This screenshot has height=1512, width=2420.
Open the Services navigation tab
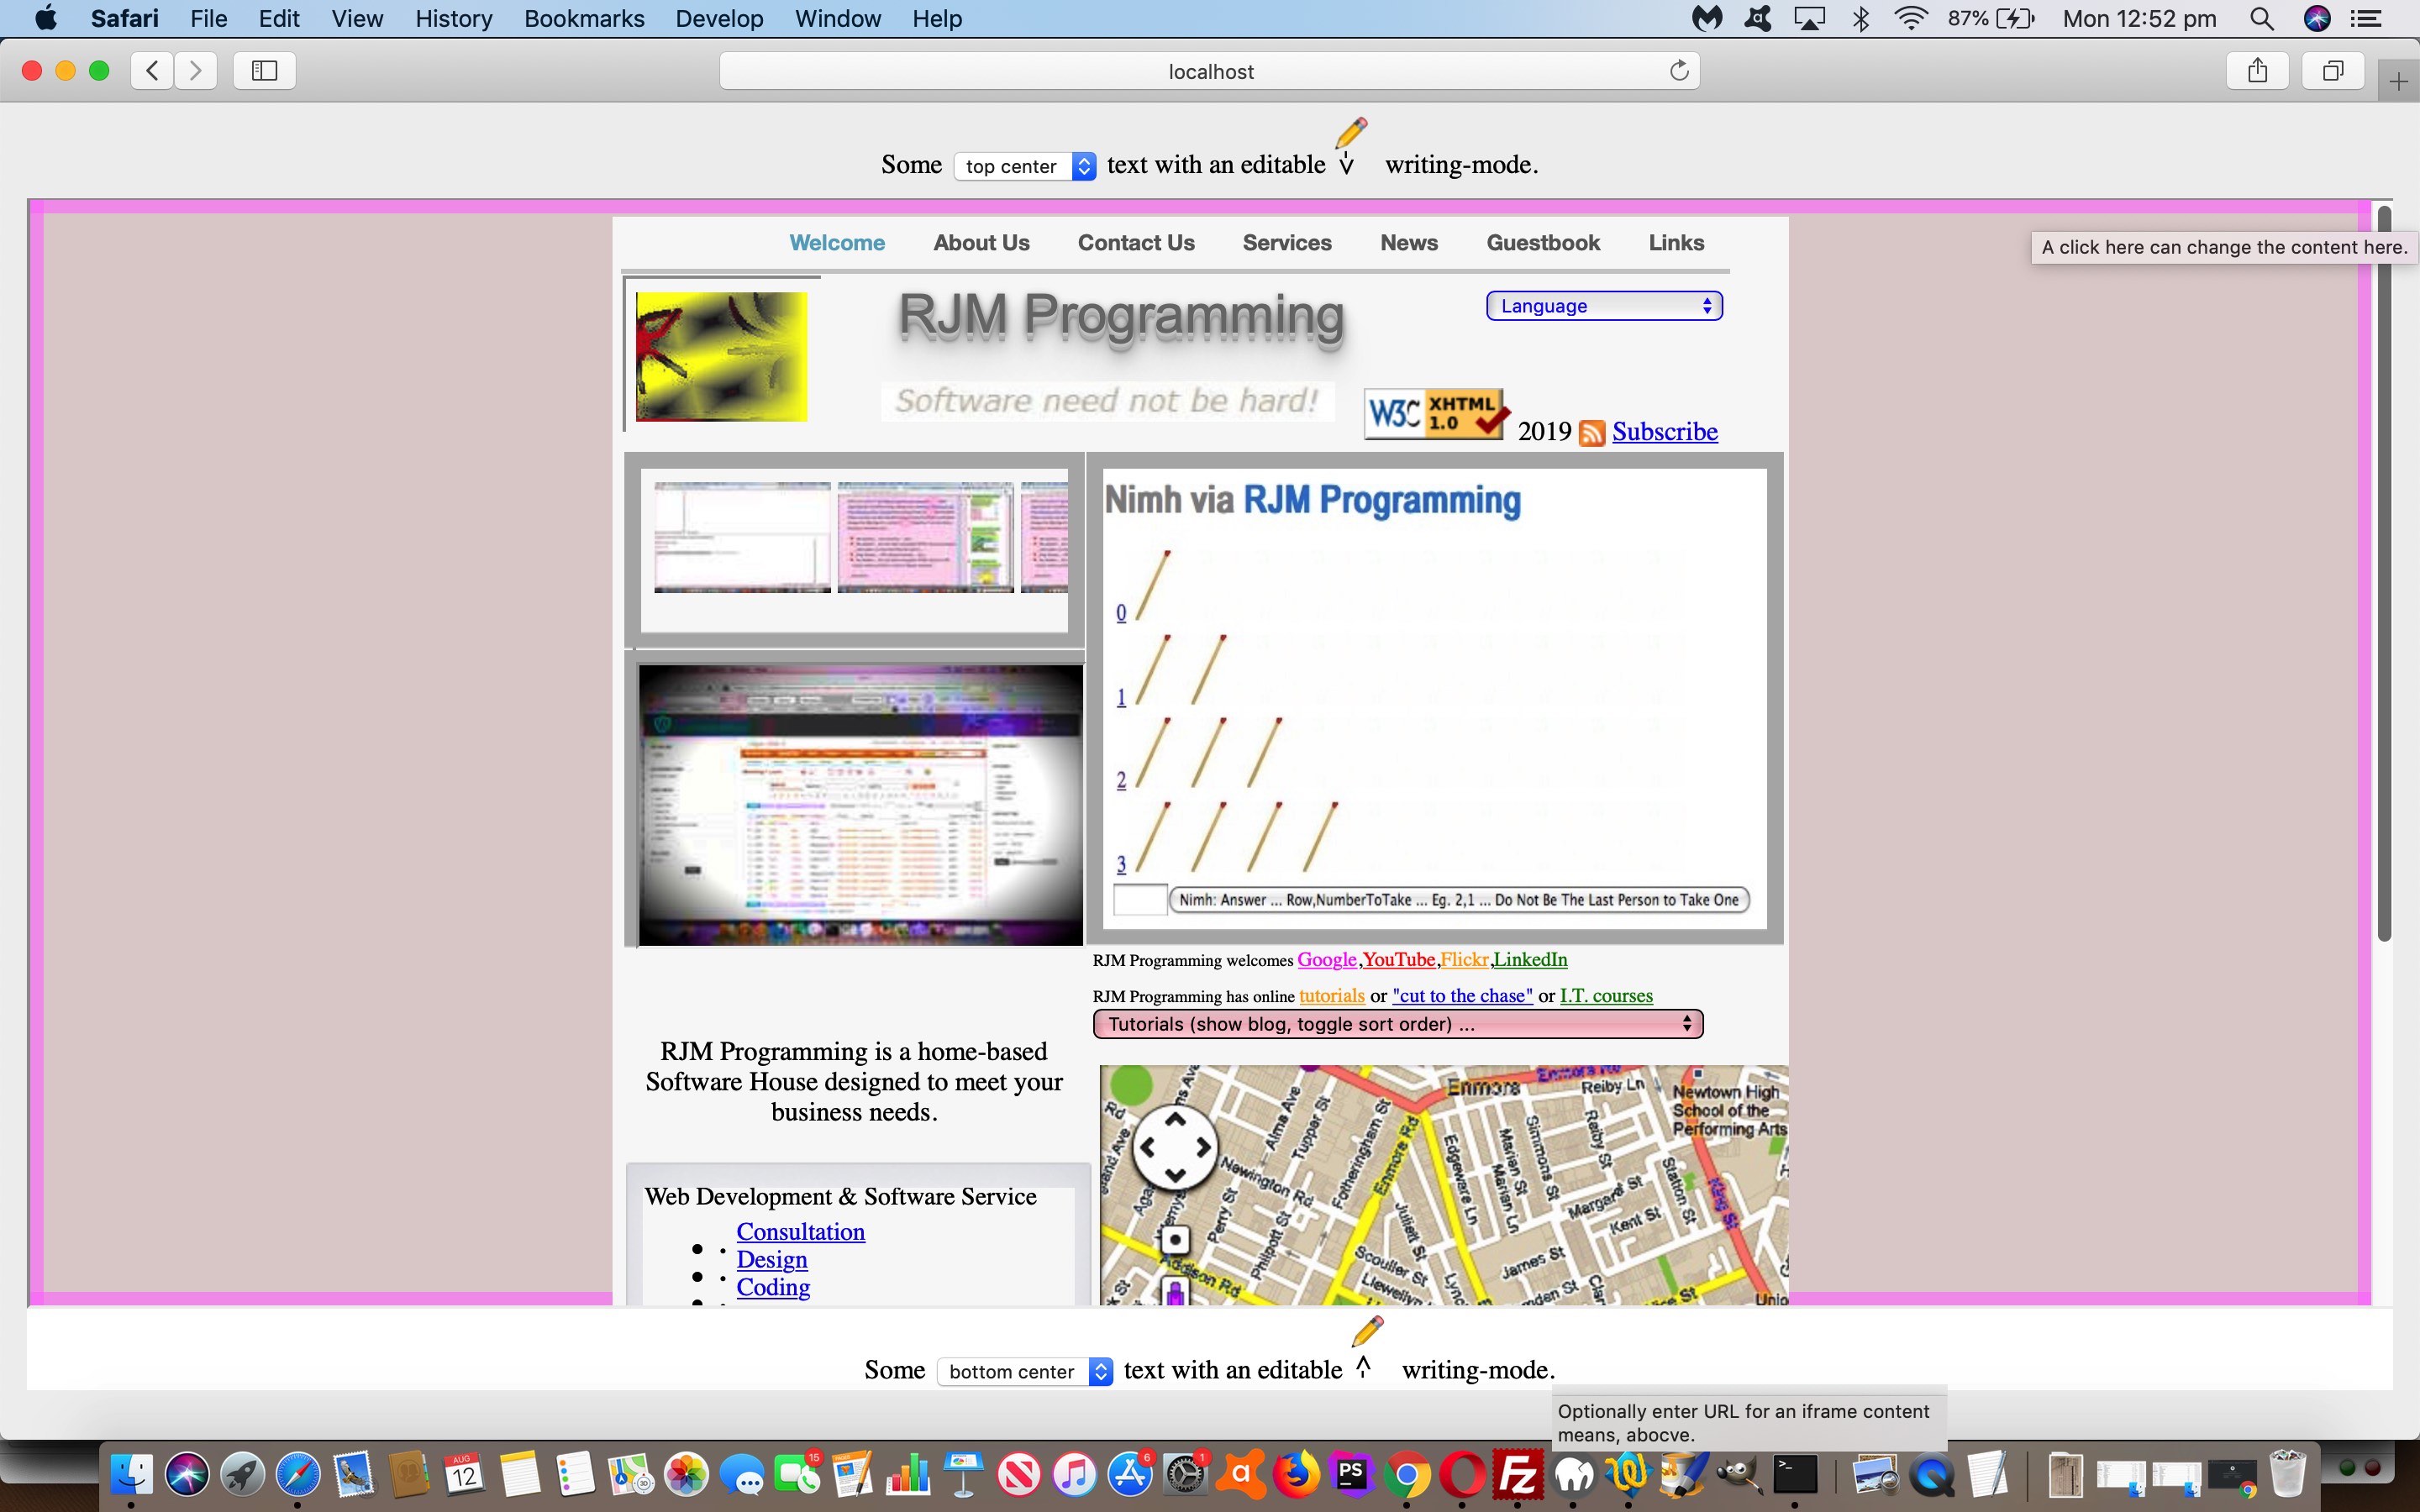[1287, 243]
